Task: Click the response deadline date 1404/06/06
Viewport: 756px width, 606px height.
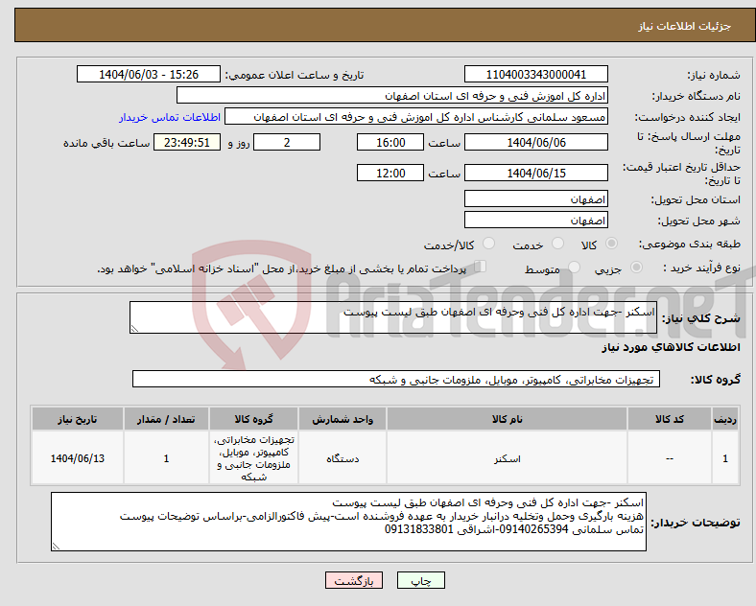Action: 535,143
